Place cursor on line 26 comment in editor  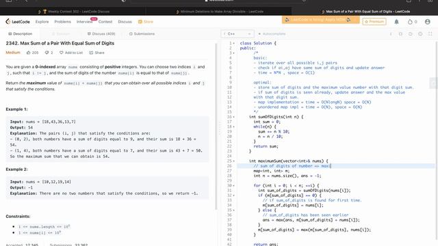[x=292, y=166]
